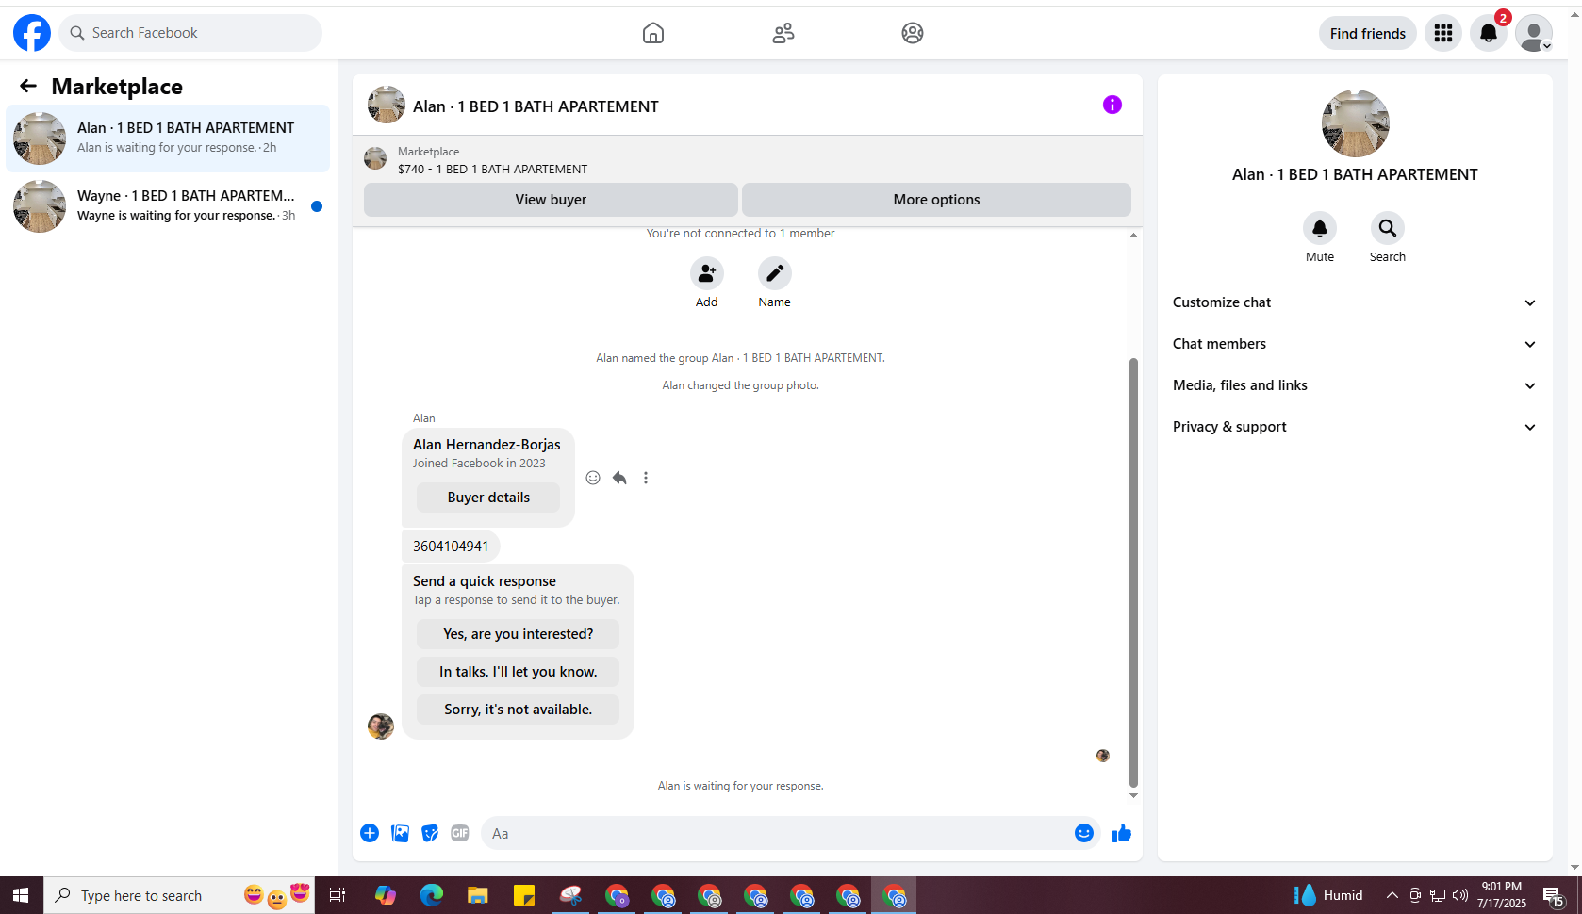The height and width of the screenshot is (914, 1582).
Task: Attach a photo with the image icon
Action: click(401, 833)
